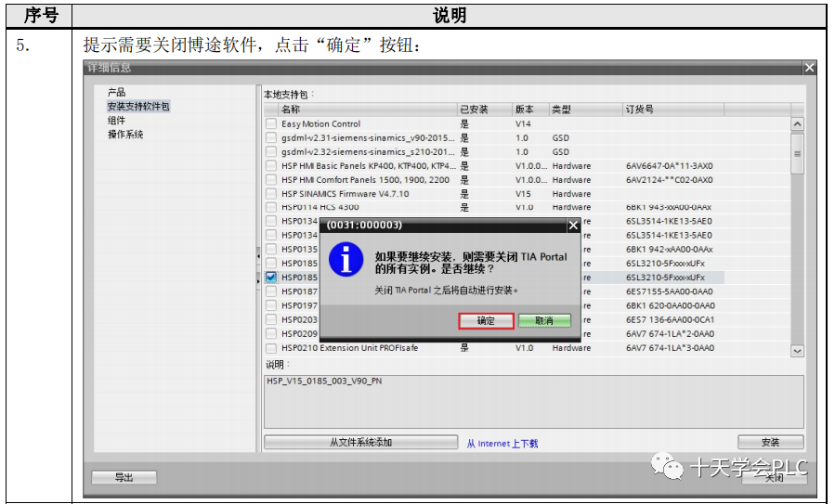835x504 pixels.
Task: Tick the HSP HMI Basic Panels checkbox
Action: point(271,166)
